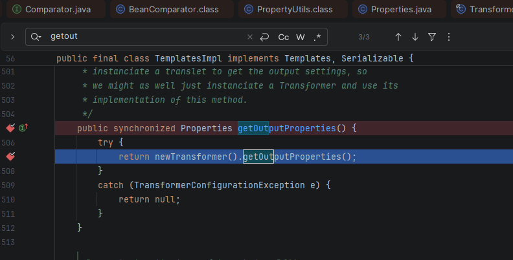This screenshot has width=513, height=260.
Task: Click in the 'getout' search field
Action: [142, 37]
